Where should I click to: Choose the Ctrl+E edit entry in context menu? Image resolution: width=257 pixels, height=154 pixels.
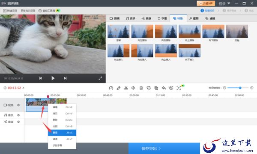(x=62, y=107)
